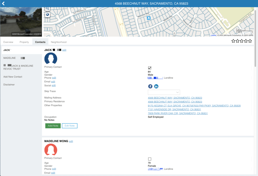Open the Property tab
The width and height of the screenshot is (258, 176).
pos(24,42)
